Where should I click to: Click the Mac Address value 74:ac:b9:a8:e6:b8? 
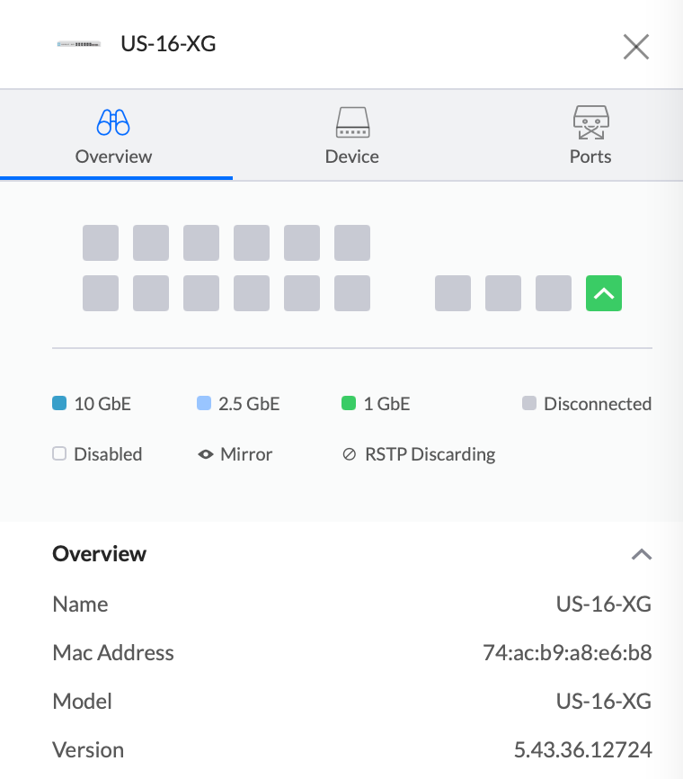pos(567,653)
